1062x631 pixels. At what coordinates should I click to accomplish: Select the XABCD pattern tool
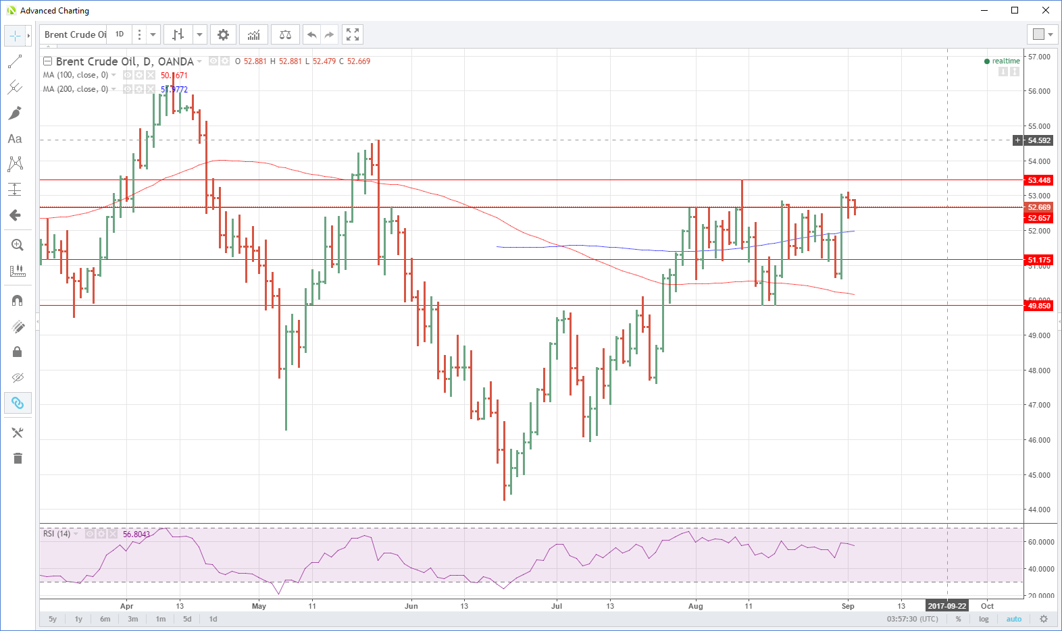[15, 164]
